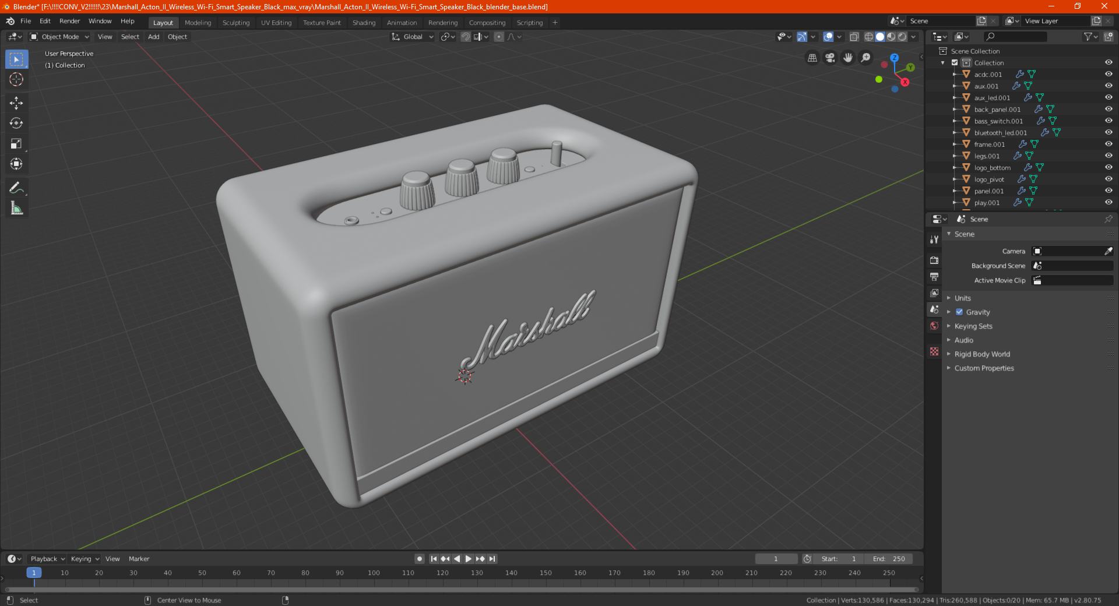Viewport: 1119px width, 606px height.
Task: Open the Tool properties tab
Action: 934,239
